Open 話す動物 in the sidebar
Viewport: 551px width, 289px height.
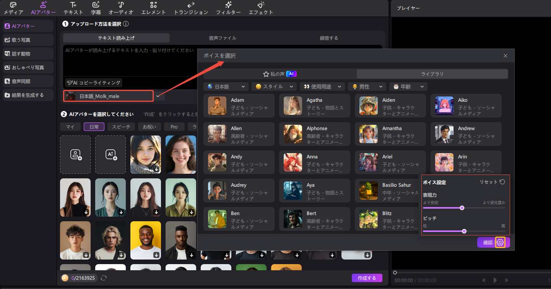click(28, 54)
